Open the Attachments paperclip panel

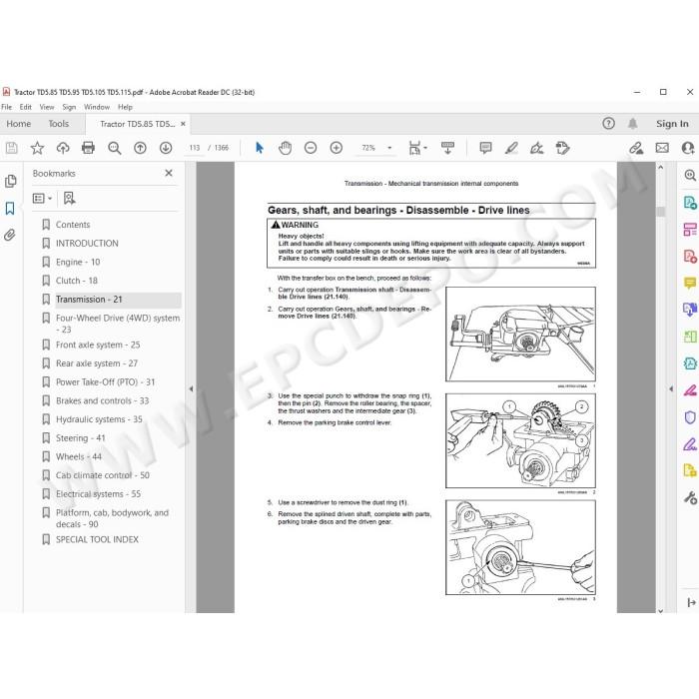pos(10,235)
